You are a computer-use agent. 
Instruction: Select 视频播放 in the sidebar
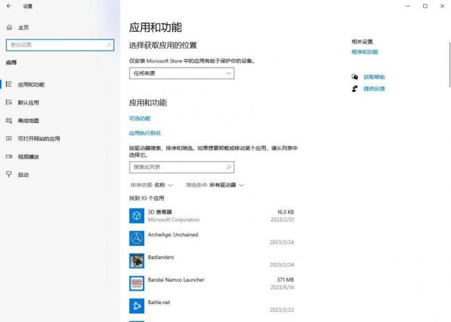click(60, 157)
